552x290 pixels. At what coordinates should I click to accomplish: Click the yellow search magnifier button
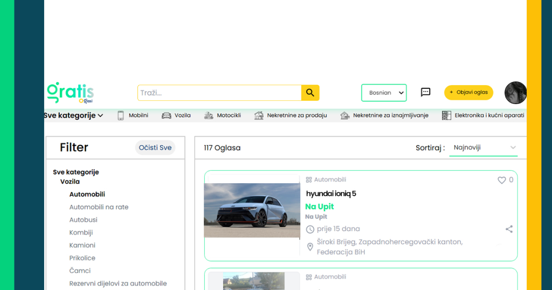click(310, 93)
